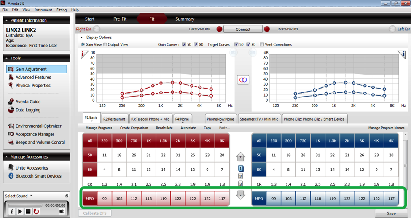Open P4:None program dropdown
Viewport: 411px width, 218px height.
[183, 123]
